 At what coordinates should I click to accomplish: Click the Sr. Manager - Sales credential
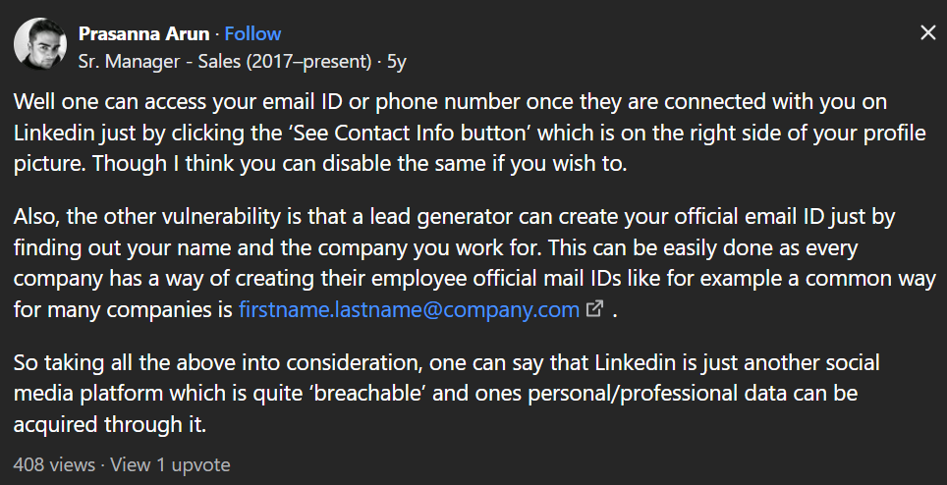[225, 62]
